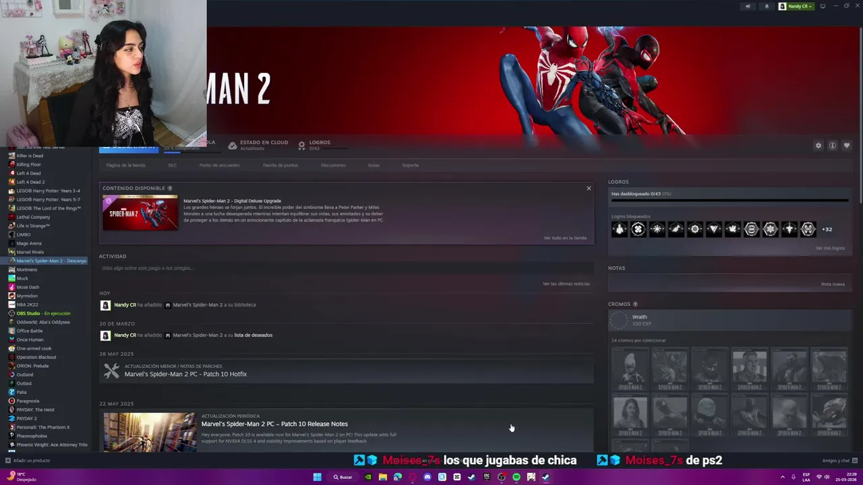Click Ver mis logros link
Image resolution: width=863 pixels, height=485 pixels.
coord(830,248)
